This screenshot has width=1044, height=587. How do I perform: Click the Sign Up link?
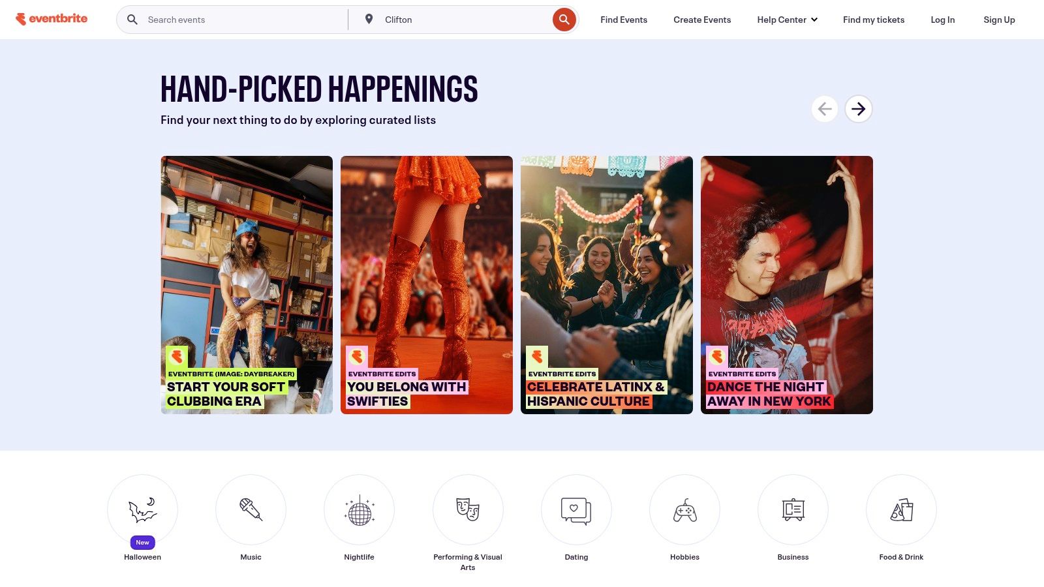click(x=999, y=20)
